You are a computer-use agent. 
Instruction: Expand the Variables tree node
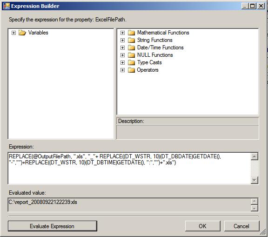13,33
